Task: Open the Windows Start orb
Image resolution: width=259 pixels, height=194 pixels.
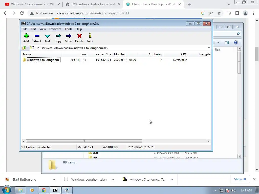Action: [x=7, y=190]
